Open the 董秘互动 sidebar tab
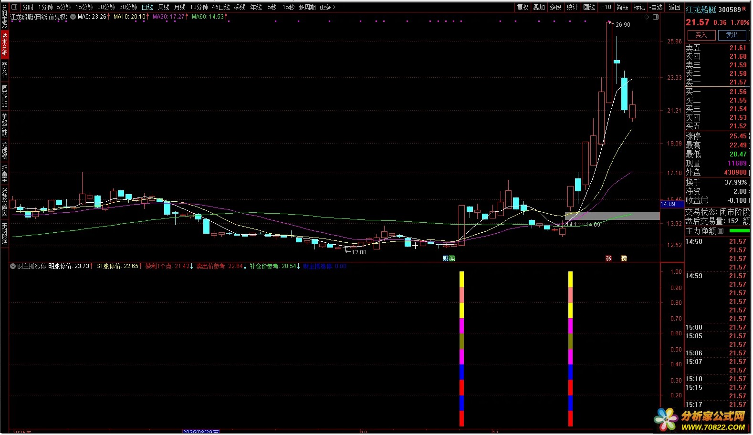 click(x=4, y=124)
